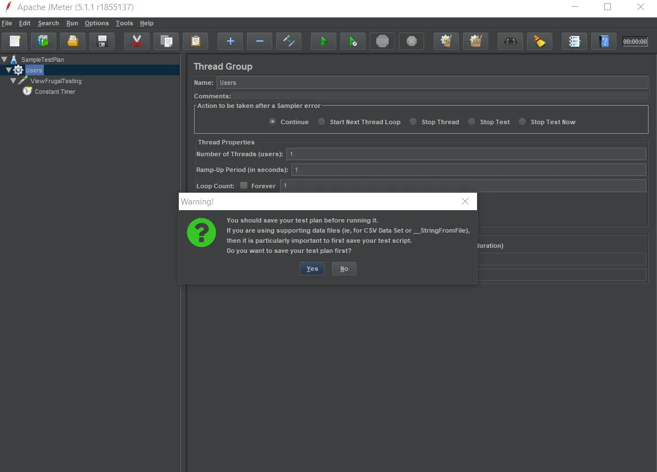Click the Toggle enable/disable icon
Image resolution: width=657 pixels, height=472 pixels.
(x=289, y=41)
